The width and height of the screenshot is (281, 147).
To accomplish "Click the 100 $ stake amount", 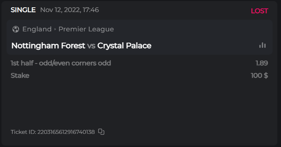I will click(x=259, y=76).
